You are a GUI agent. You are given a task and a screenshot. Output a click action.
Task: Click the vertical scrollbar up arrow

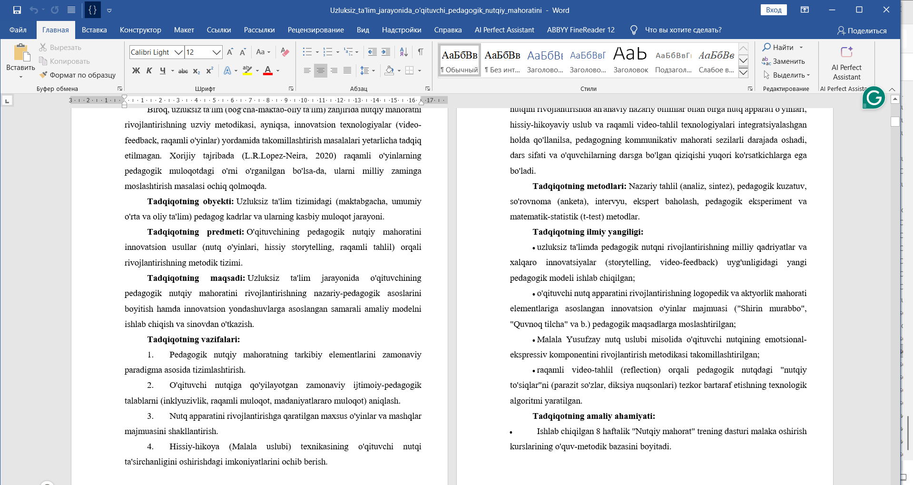pyautogui.click(x=895, y=99)
